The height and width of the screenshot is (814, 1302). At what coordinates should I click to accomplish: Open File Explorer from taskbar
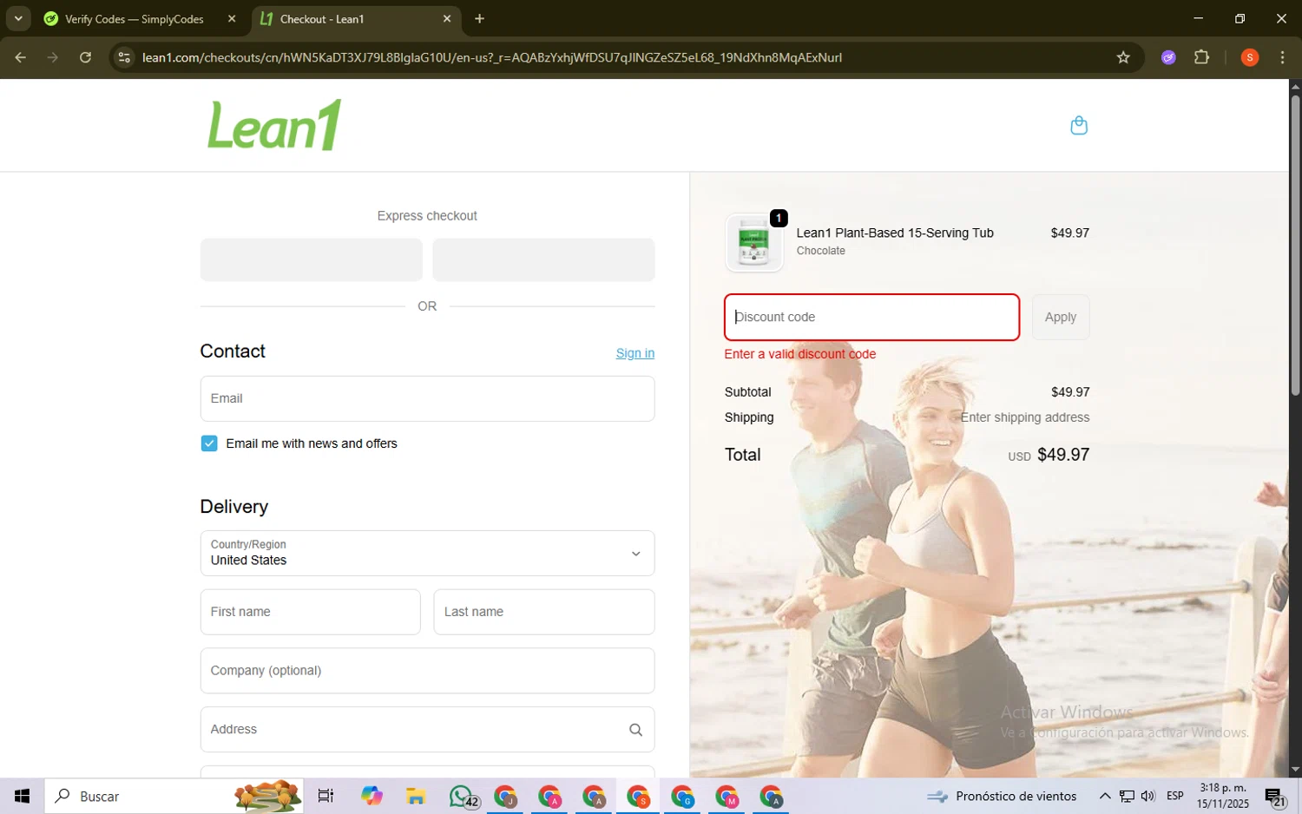tap(416, 796)
